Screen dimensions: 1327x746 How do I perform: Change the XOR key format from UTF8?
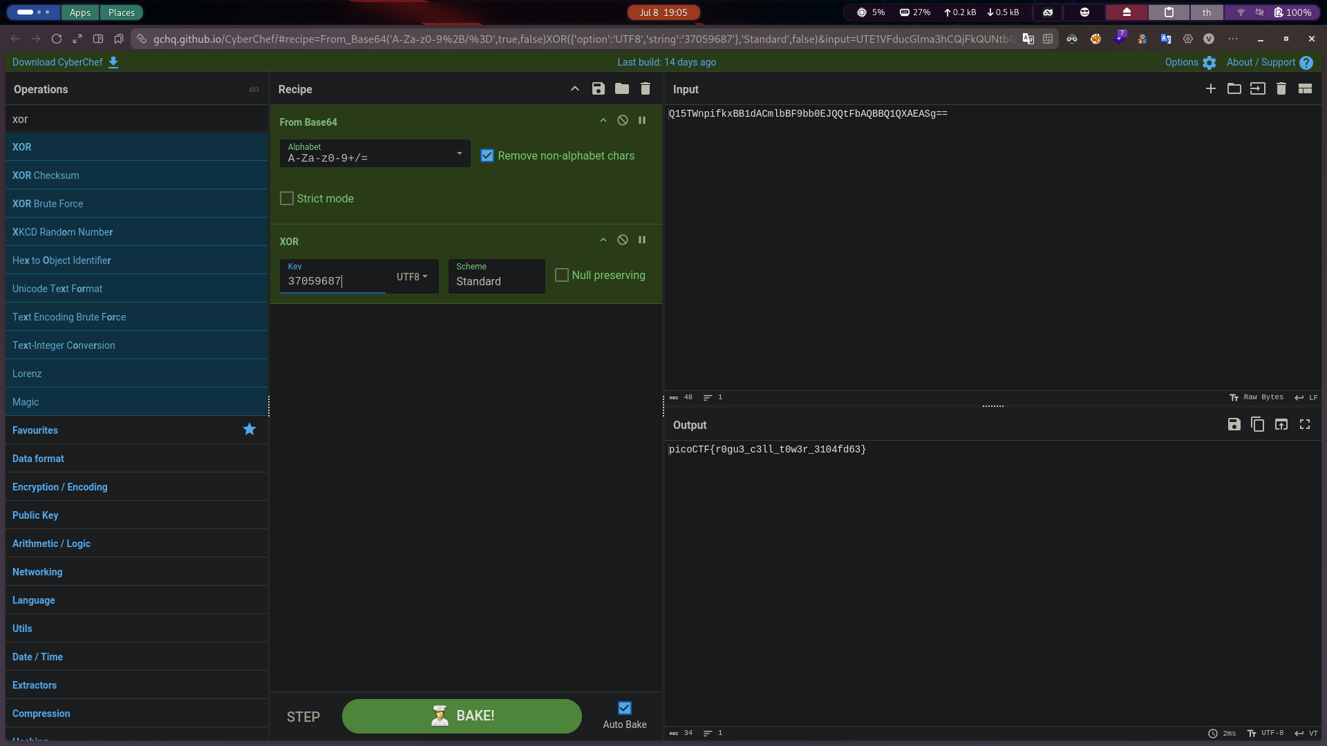(x=412, y=277)
